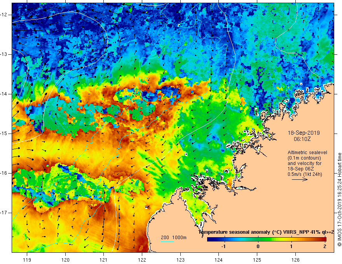Click the latitude axis label -16
The image size is (342, 264).
[x=4, y=173]
